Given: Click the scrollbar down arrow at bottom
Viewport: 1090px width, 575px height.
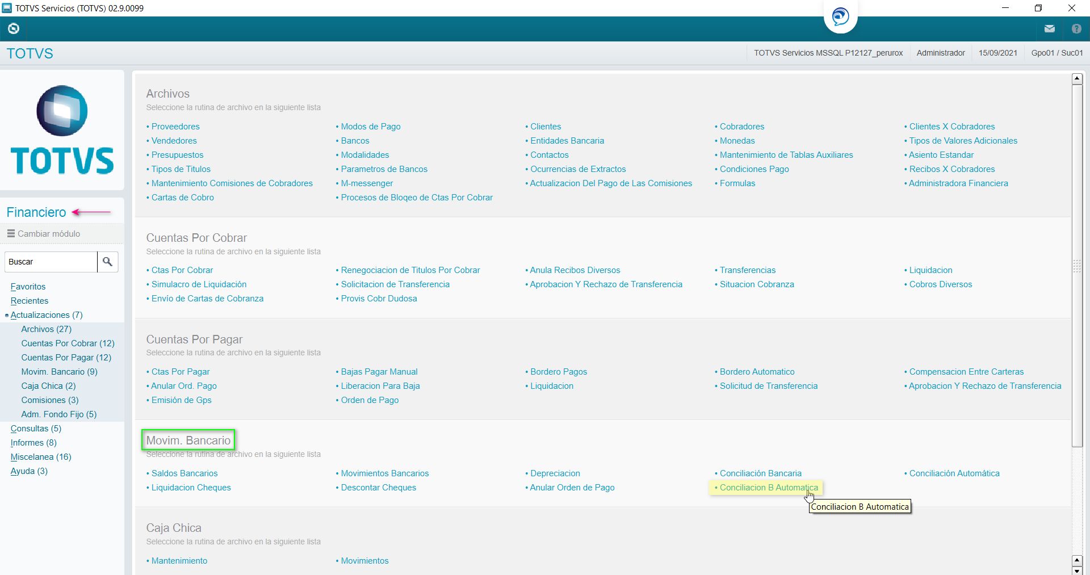Looking at the screenshot, I should tap(1077, 570).
